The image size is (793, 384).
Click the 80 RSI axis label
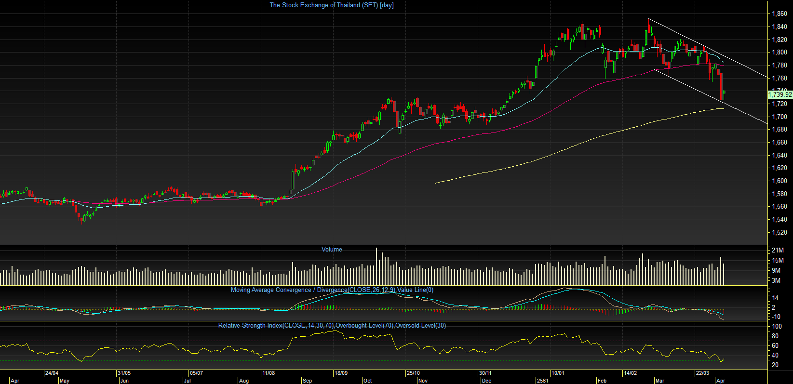(775, 336)
